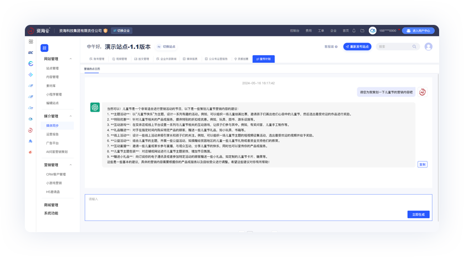Collapse the 营销管理 section

tap(71, 165)
